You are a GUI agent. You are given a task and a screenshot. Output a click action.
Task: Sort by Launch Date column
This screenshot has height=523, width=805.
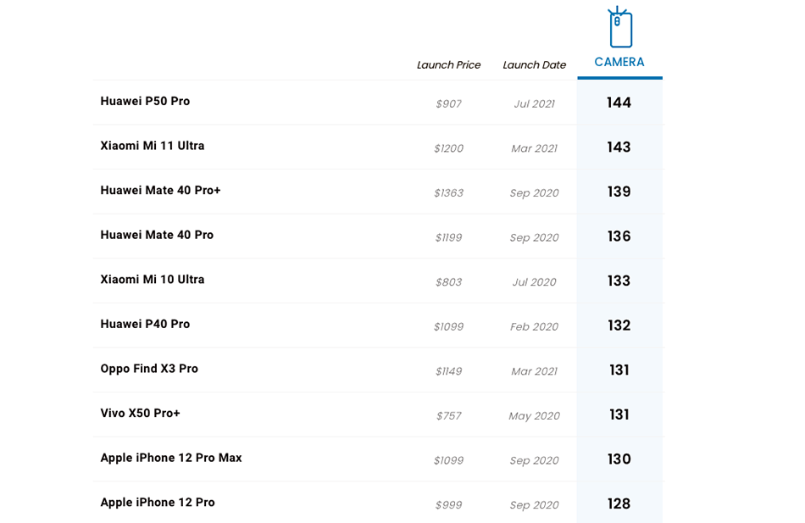[534, 65]
